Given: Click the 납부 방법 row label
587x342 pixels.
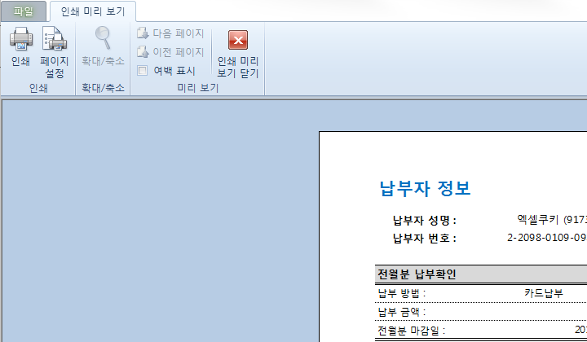Looking at the screenshot, I should (402, 293).
